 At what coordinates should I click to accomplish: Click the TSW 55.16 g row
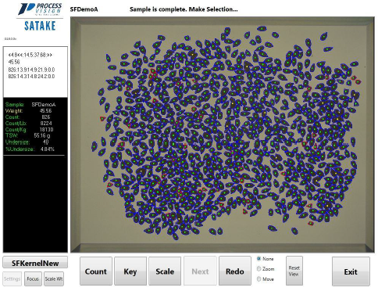click(28, 135)
